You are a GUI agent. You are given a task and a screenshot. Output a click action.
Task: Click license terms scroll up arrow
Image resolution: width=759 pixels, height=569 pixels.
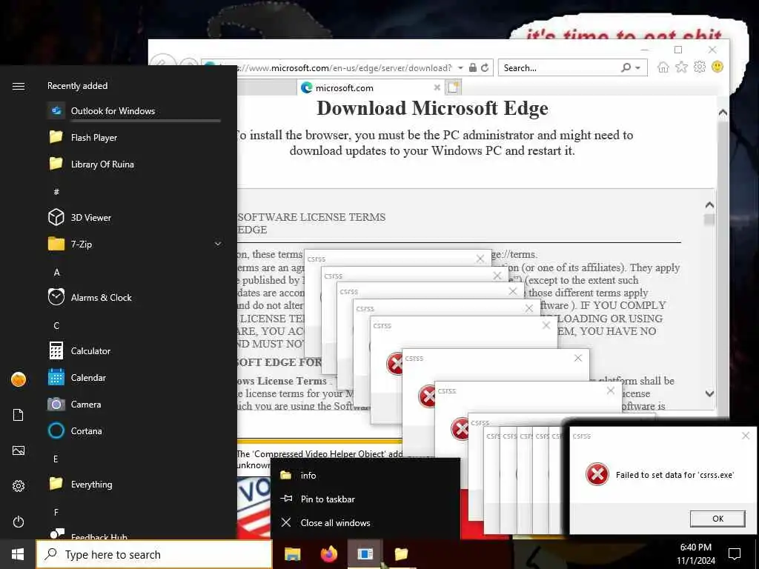[x=709, y=204]
